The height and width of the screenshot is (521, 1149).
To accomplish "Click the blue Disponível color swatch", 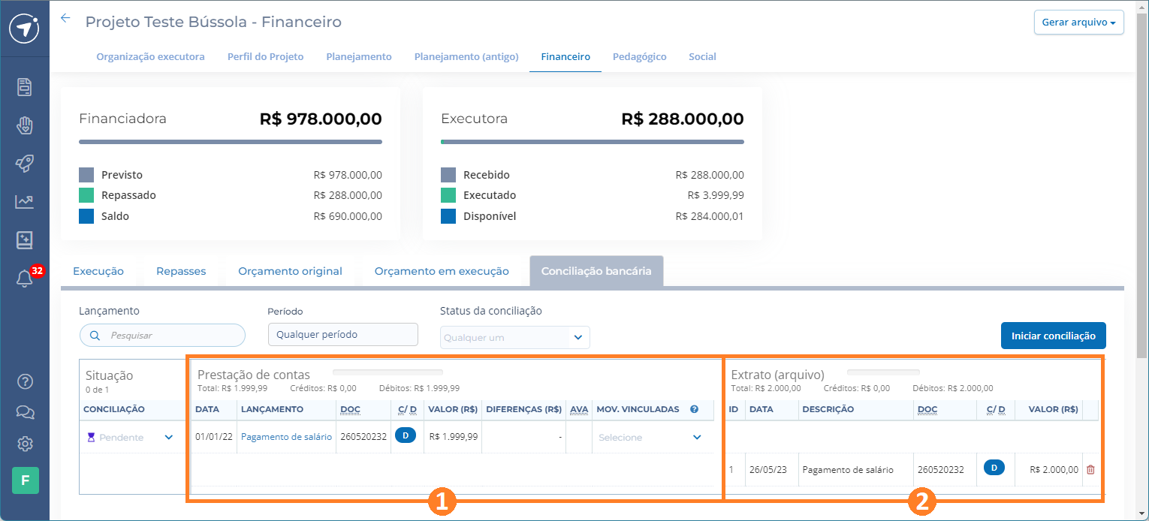I will 448,216.
